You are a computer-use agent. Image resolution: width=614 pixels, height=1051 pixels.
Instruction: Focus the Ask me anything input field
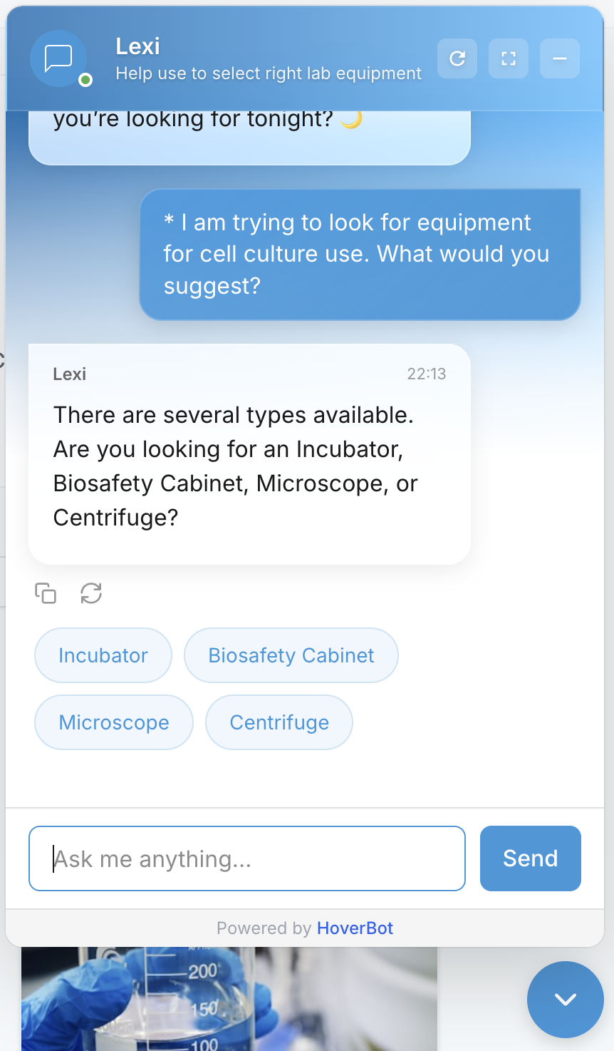(x=246, y=858)
